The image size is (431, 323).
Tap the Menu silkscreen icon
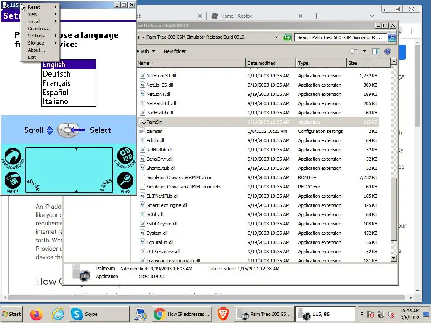[12, 182]
